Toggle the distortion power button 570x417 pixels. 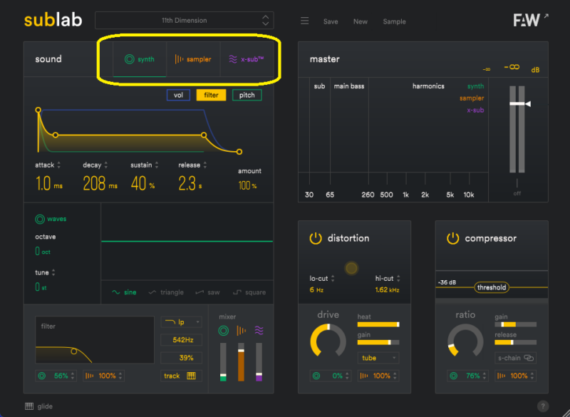point(316,238)
